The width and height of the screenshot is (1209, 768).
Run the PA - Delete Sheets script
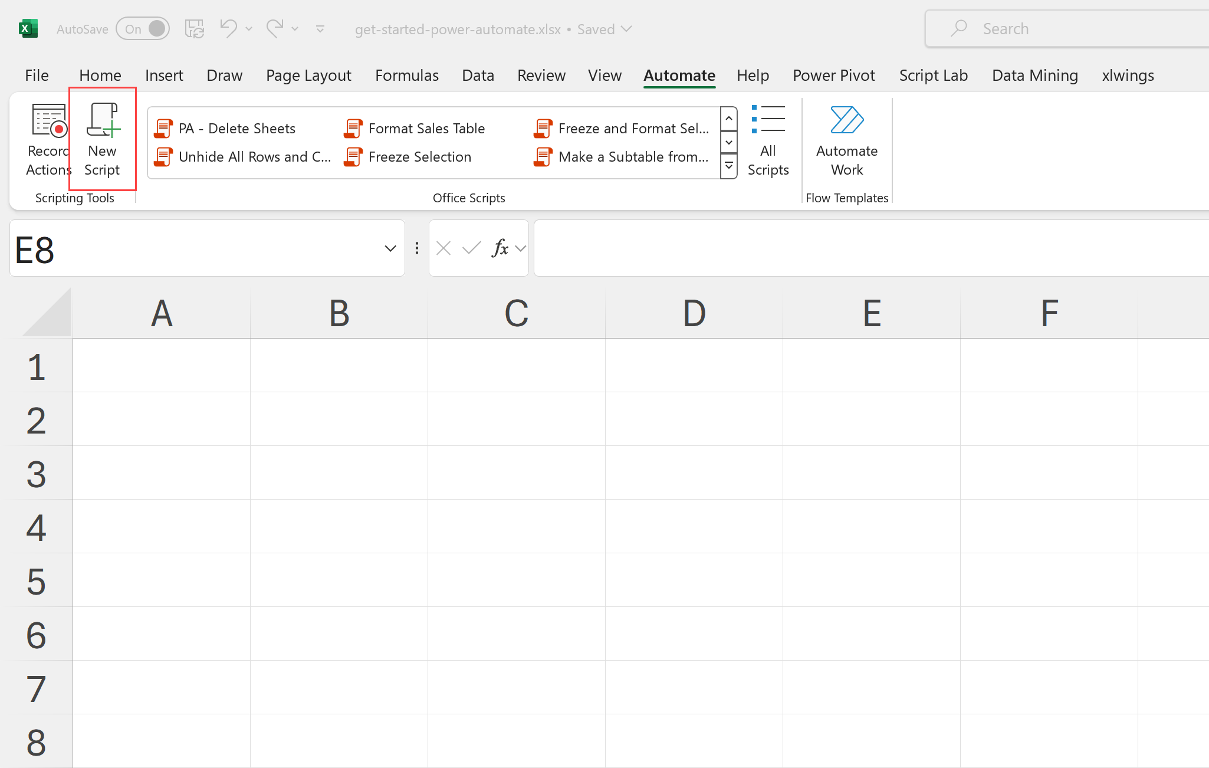(236, 129)
